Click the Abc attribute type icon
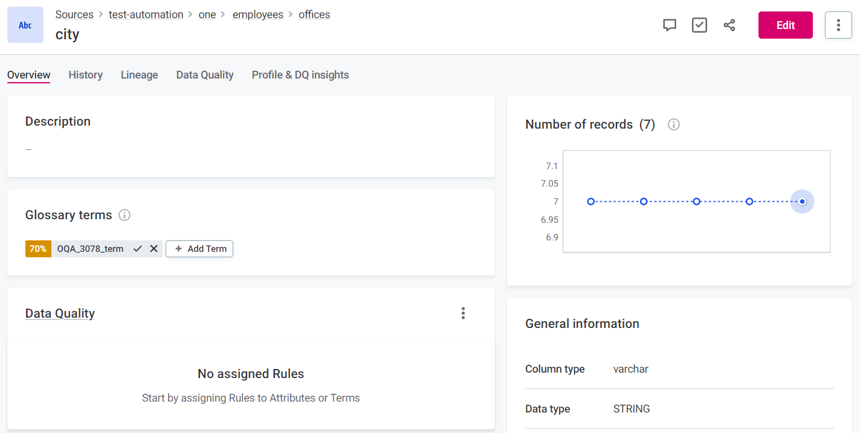The width and height of the screenshot is (860, 433). pyautogui.click(x=25, y=25)
